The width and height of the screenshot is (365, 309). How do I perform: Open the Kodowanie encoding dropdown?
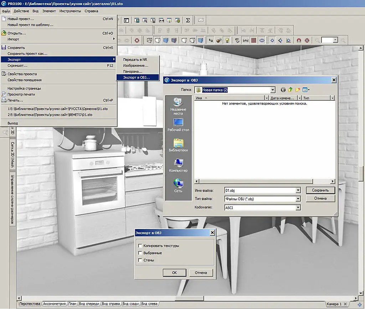click(298, 207)
